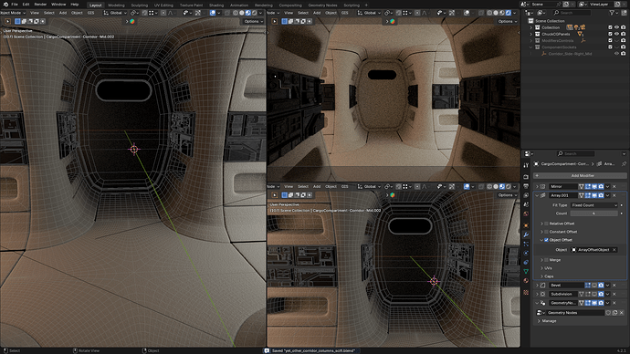The image size is (630, 354).
Task: Expand the Mirror modifier panel
Action: click(537, 187)
